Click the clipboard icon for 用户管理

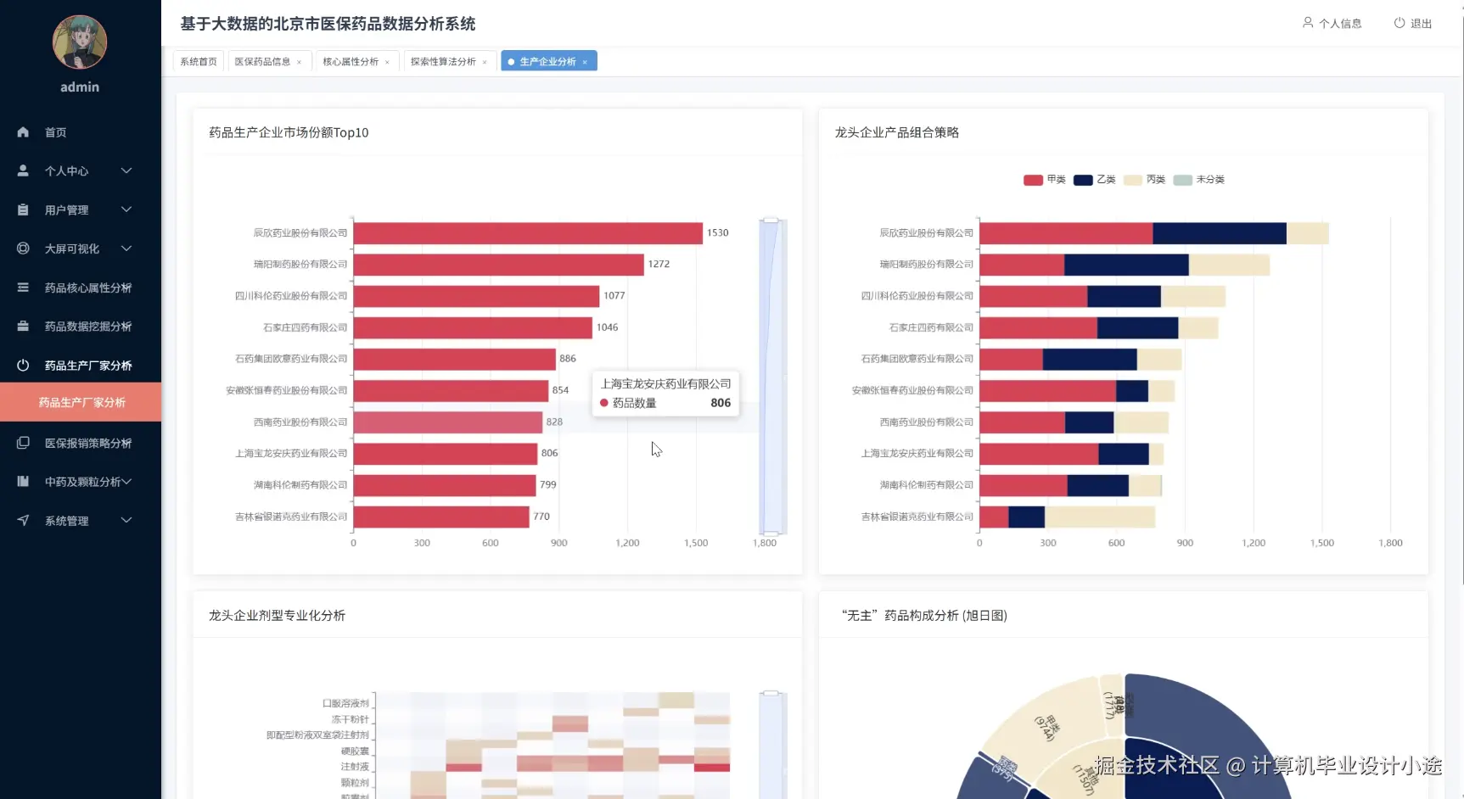(23, 210)
